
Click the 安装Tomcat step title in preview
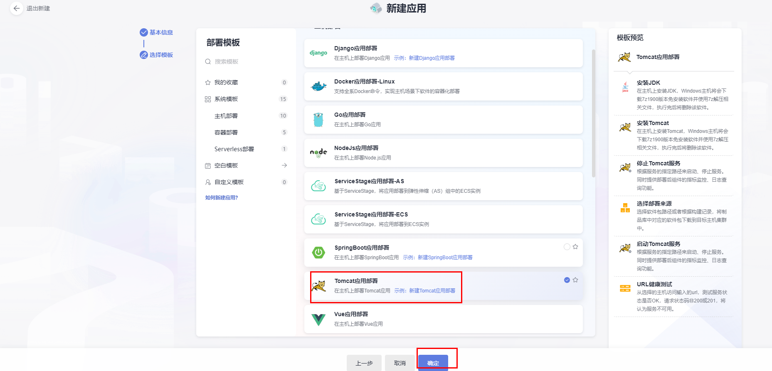(653, 123)
